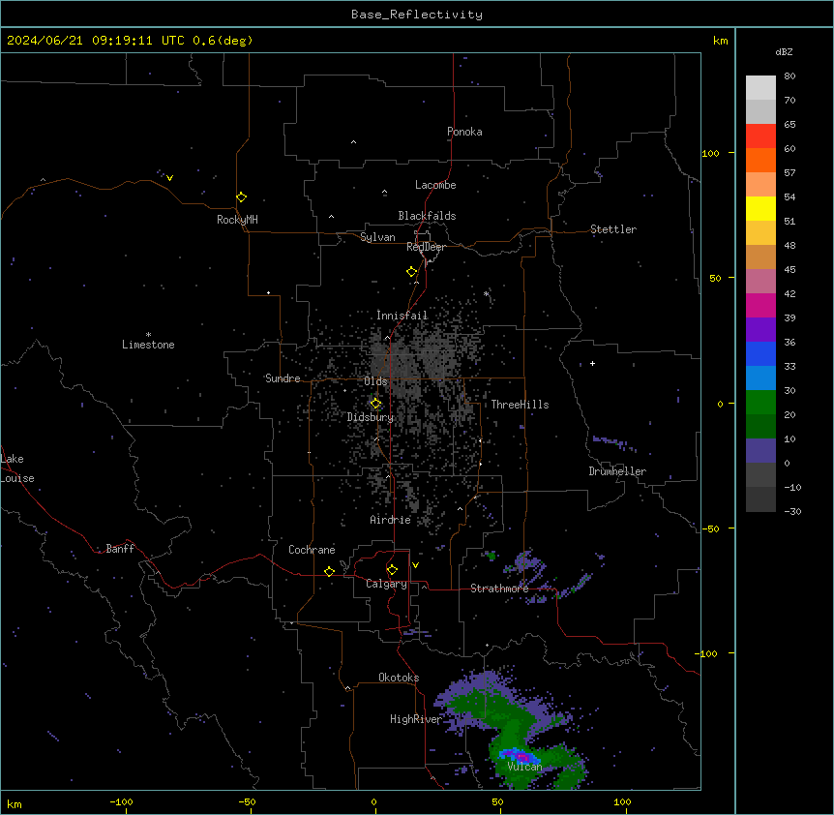
Task: Click the Vulcan city label
Action: (524, 767)
